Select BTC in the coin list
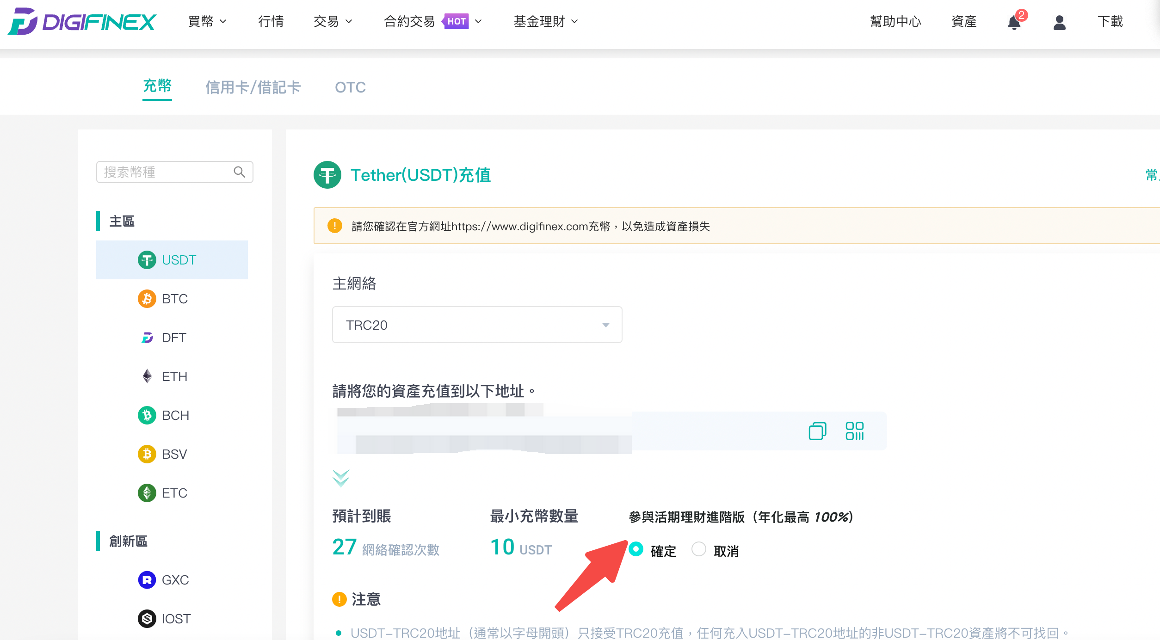 (x=172, y=299)
